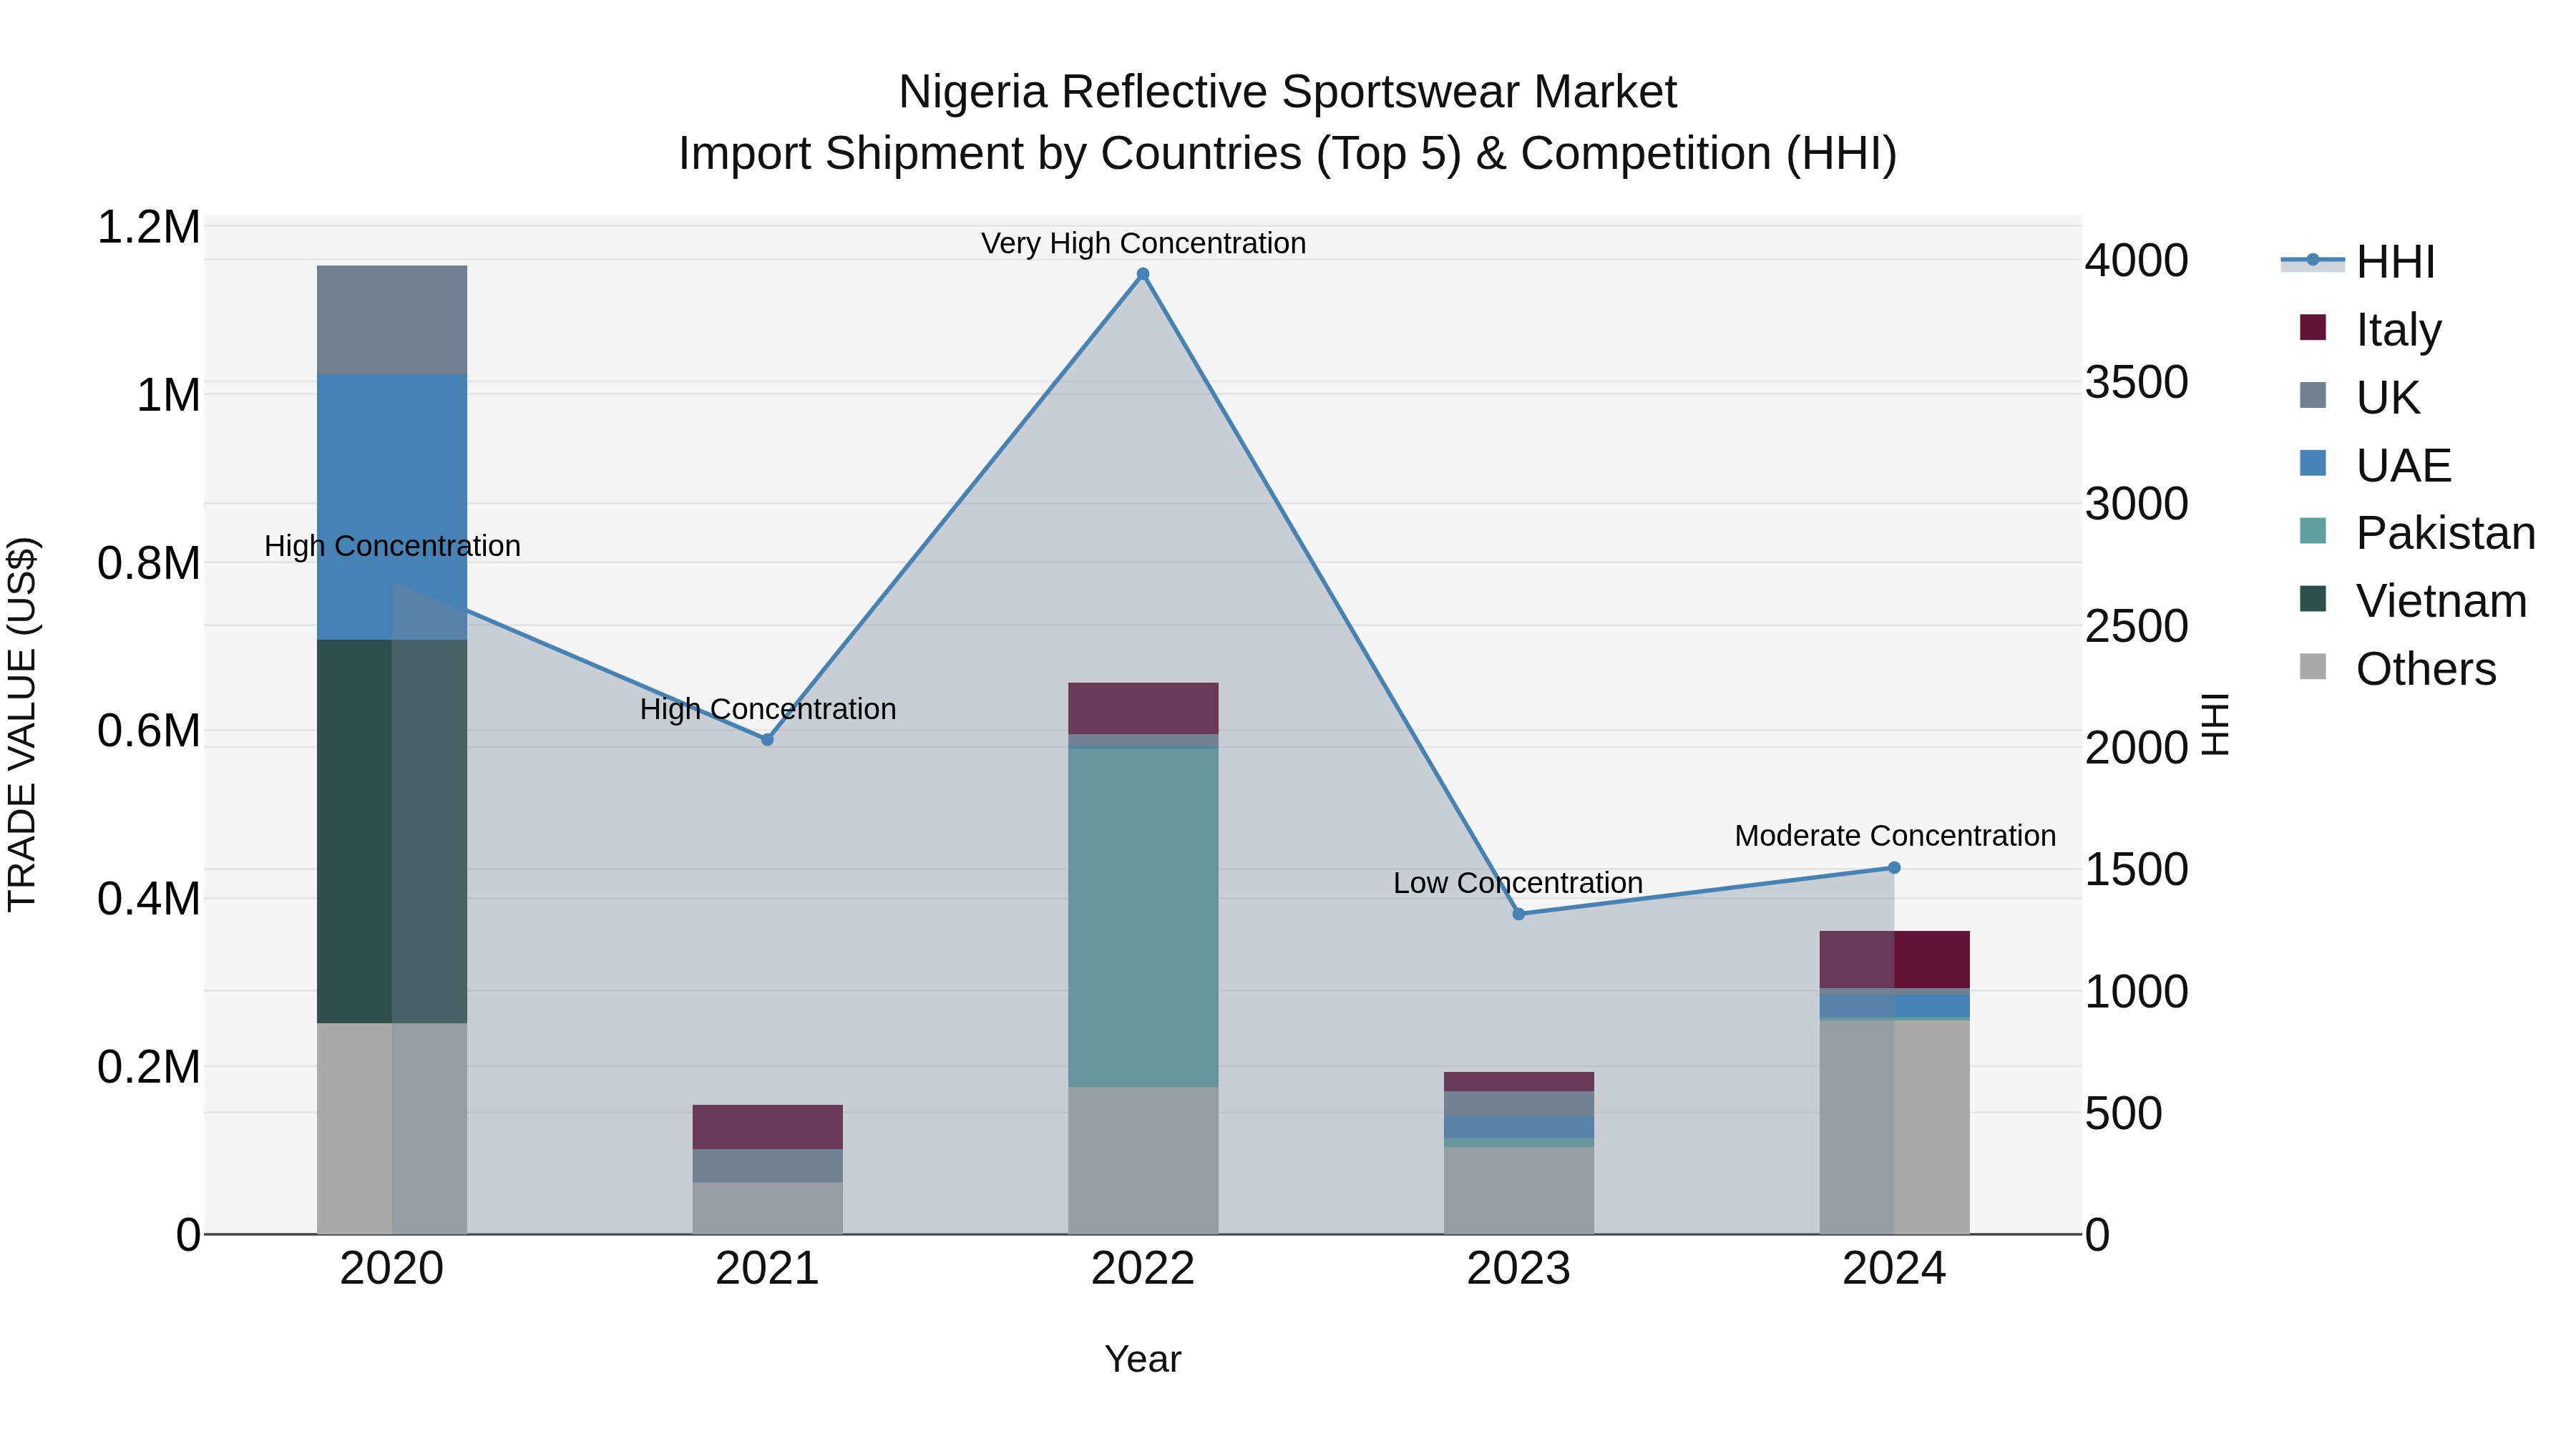The height and width of the screenshot is (1449, 2576).
Task: Click the 'Very High Concentration' annotation
Action: (x=1143, y=243)
